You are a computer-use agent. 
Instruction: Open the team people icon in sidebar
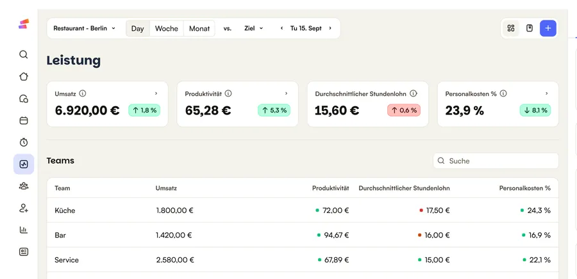coord(24,186)
